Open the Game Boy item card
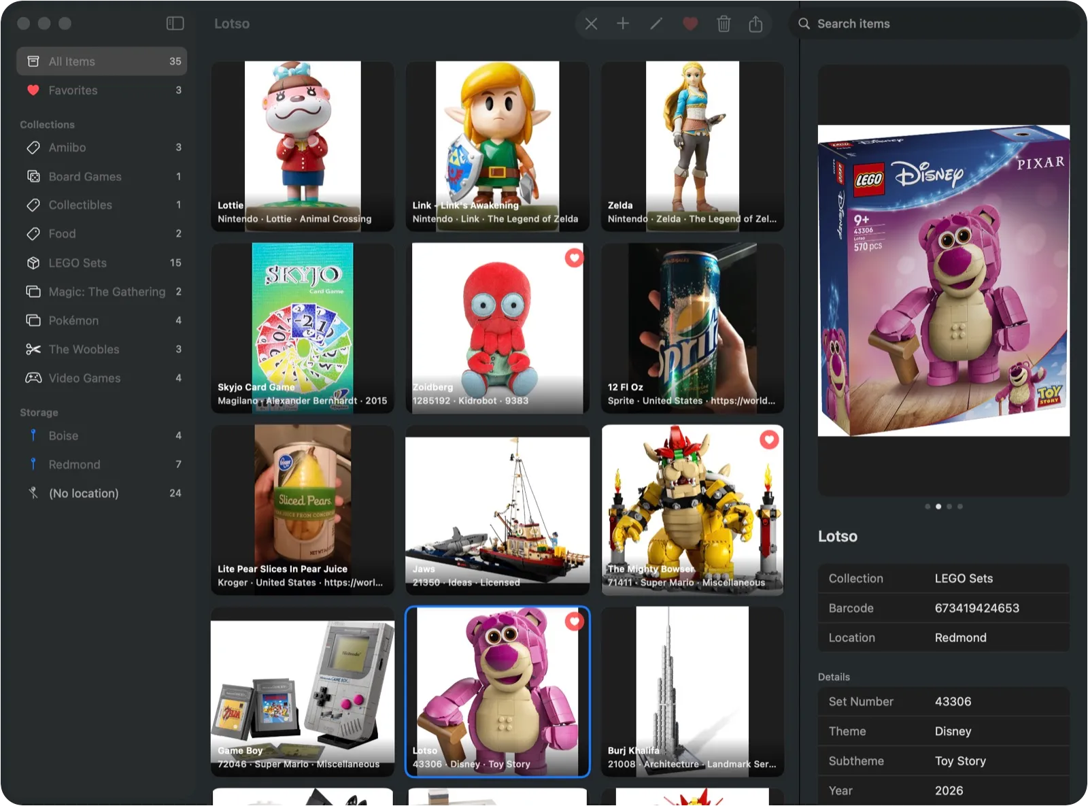The height and width of the screenshot is (806, 1088). point(303,692)
